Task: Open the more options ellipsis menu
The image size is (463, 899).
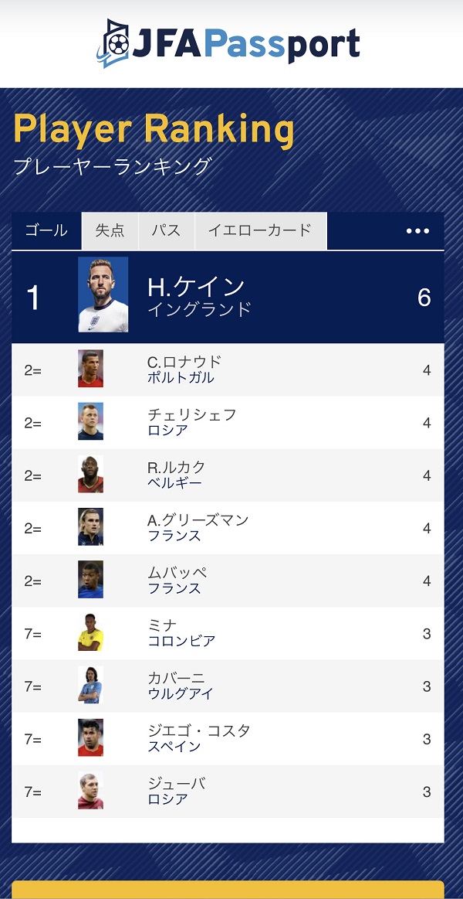Action: pyautogui.click(x=417, y=230)
